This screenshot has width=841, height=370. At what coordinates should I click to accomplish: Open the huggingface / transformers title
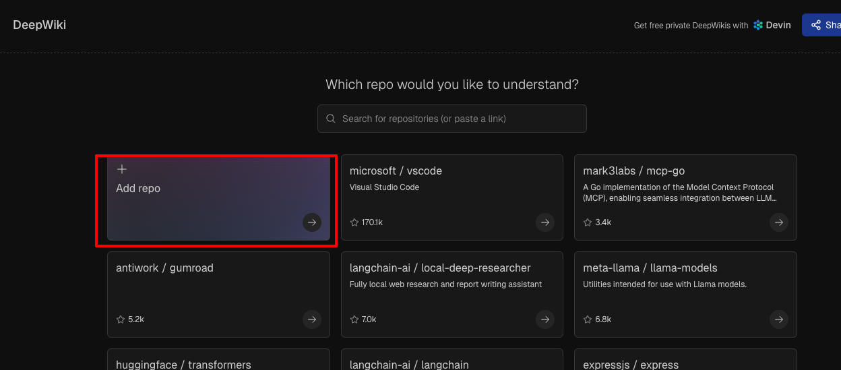pos(183,365)
